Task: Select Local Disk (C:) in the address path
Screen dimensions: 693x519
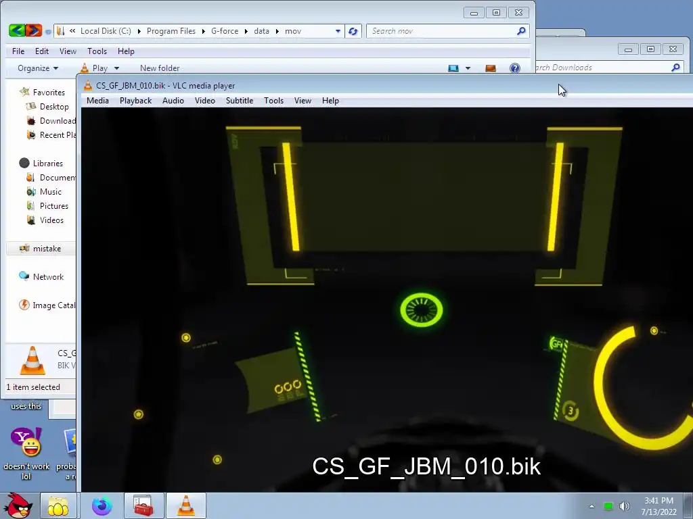Action: point(106,31)
